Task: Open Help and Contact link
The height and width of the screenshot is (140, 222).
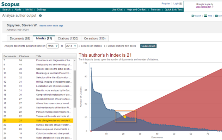Action: [136, 9]
